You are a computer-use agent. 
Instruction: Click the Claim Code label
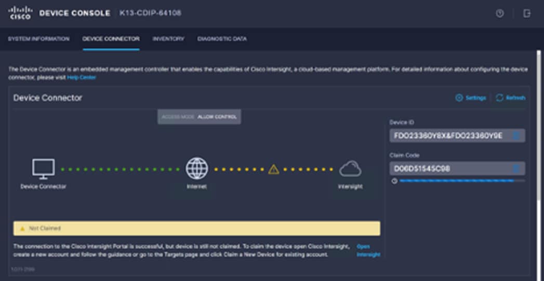405,155
